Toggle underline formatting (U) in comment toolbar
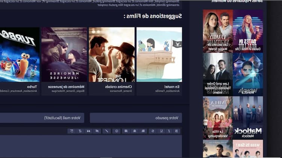282x158 pixels. point(161,131)
